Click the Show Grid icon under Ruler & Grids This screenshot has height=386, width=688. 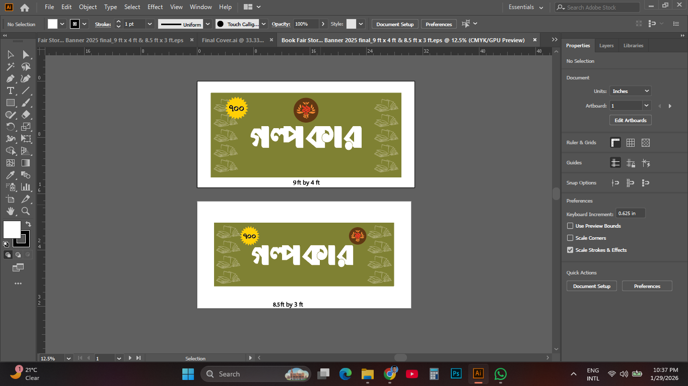[631, 143]
